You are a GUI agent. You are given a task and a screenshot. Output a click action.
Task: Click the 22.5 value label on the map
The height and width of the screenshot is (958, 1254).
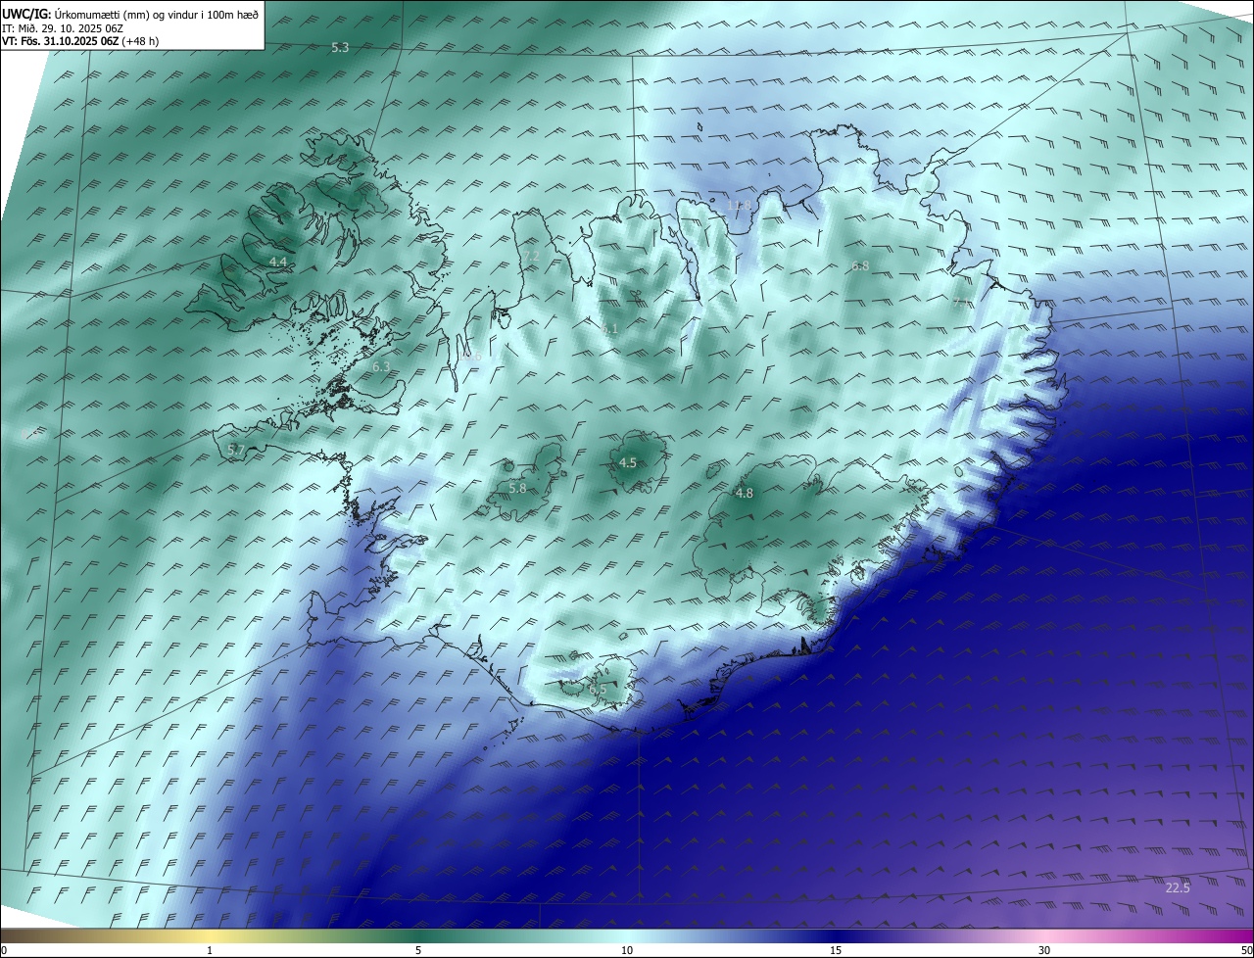1178,887
